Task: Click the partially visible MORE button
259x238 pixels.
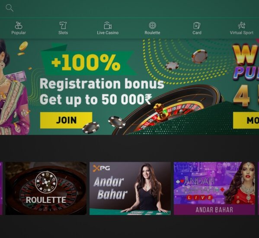Action: pos(246,120)
